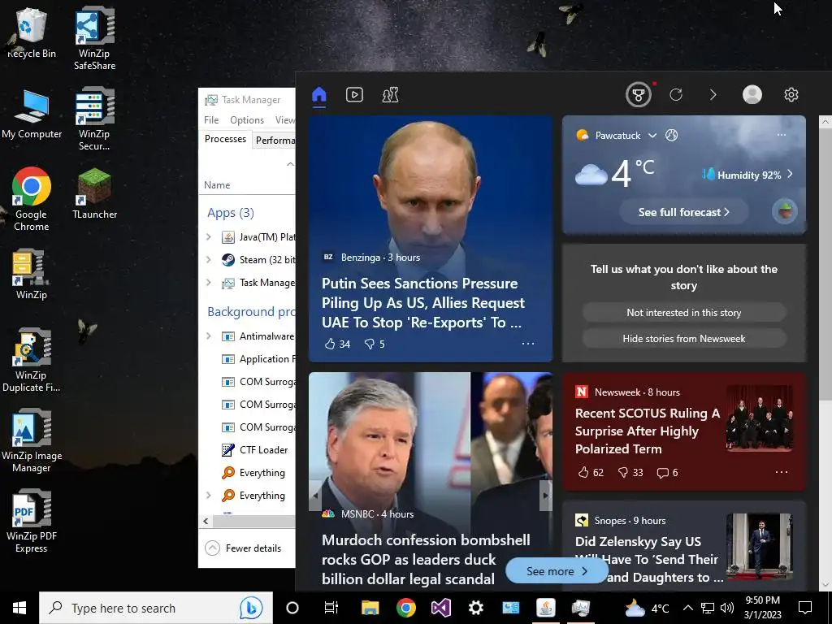Screen dimensions: 832x624
Task: Click the Task View taskbar button
Action: point(331,608)
